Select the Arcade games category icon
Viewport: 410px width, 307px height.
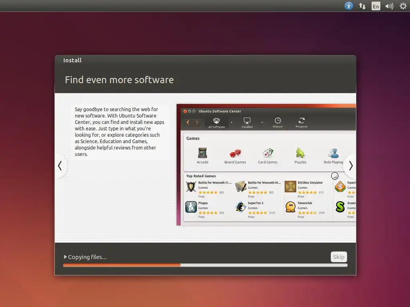pos(202,153)
